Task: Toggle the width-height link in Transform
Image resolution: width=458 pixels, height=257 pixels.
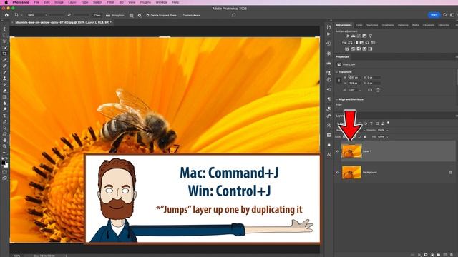Action: 338,81
